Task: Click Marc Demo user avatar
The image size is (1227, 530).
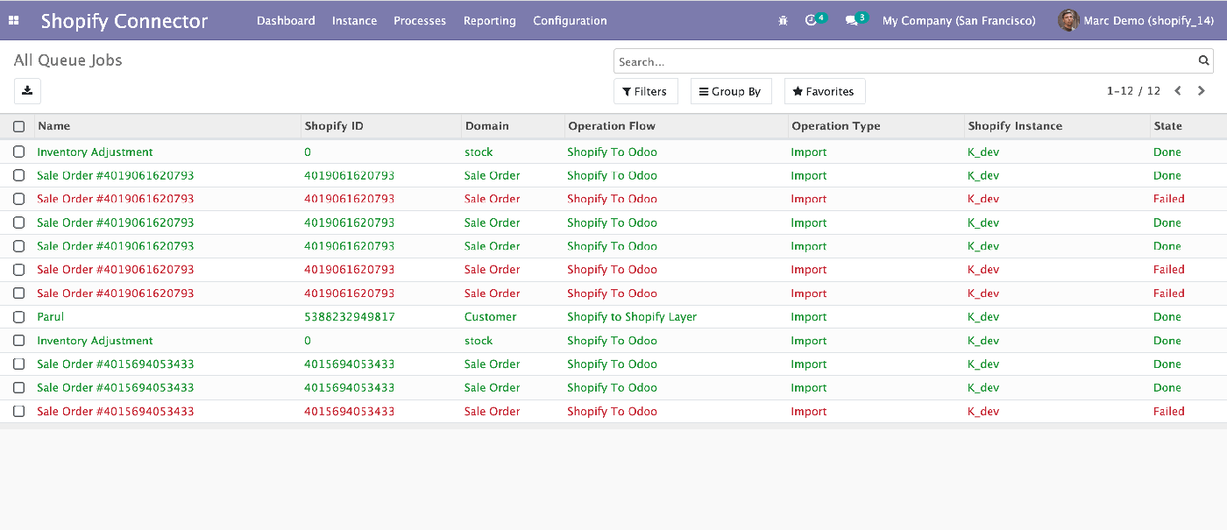Action: click(1068, 20)
